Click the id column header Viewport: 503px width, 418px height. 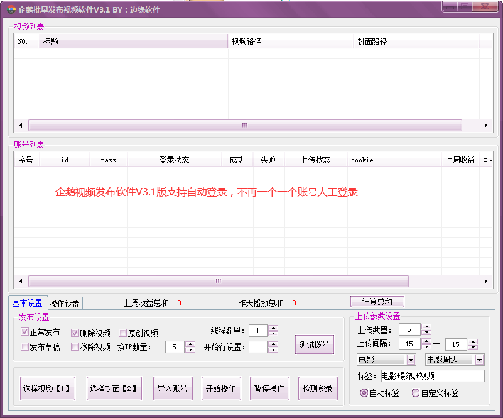65,160
